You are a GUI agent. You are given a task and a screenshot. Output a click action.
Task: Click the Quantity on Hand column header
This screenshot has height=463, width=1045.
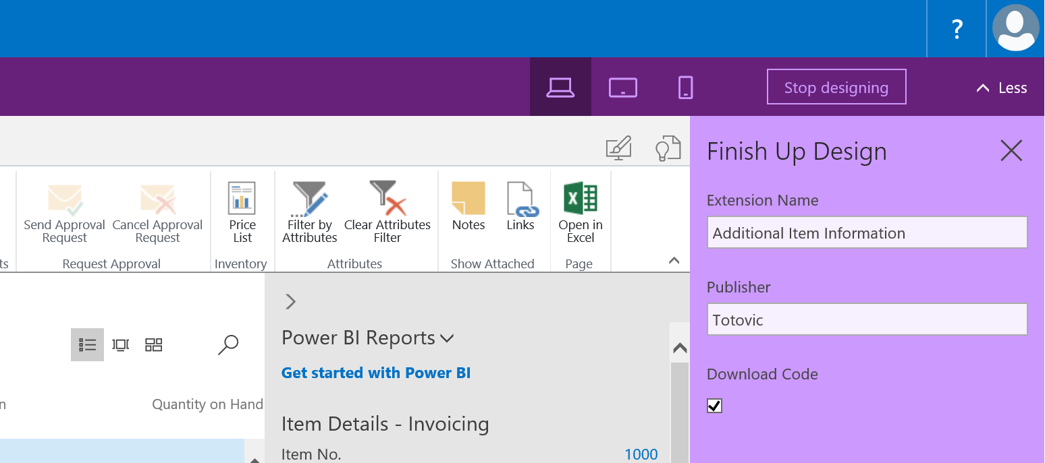coord(207,404)
